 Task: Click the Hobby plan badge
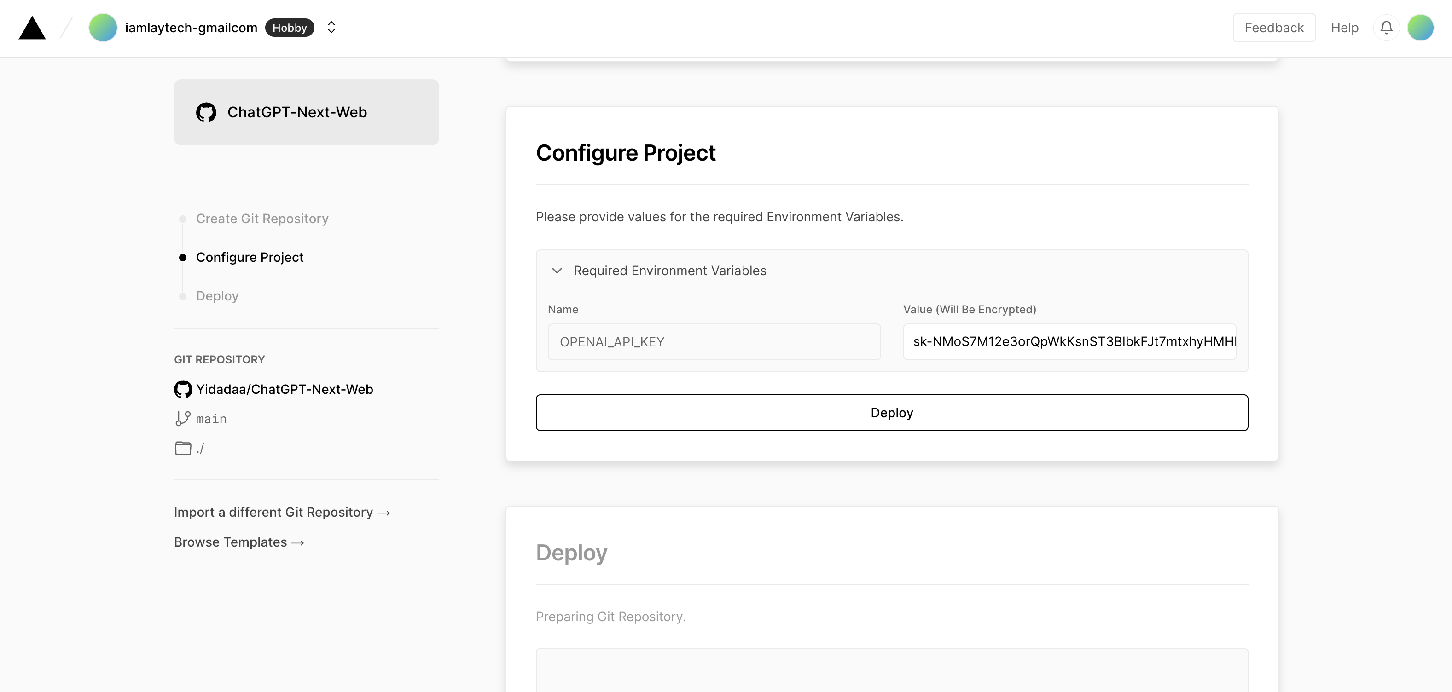[289, 28]
